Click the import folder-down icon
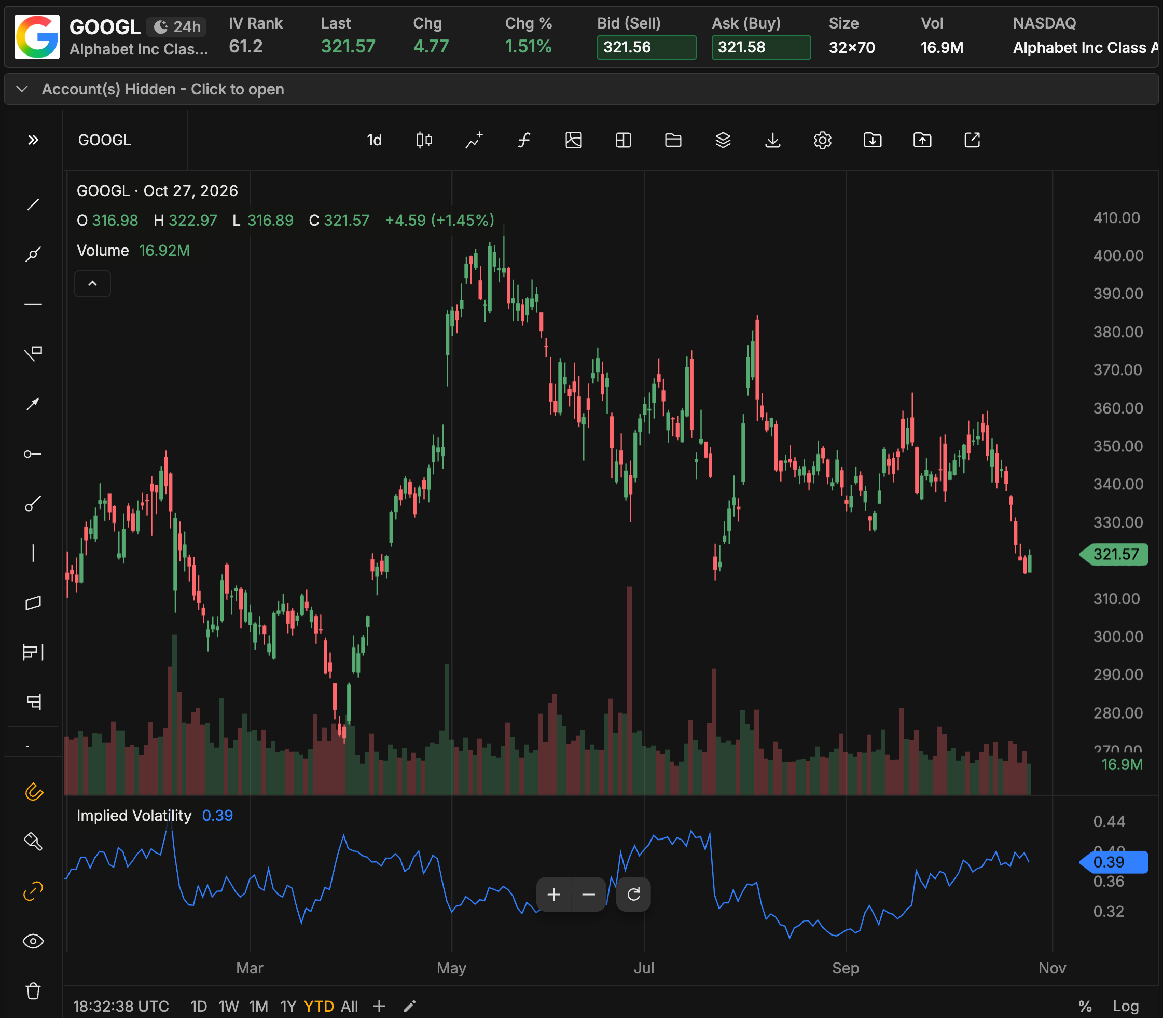Image resolution: width=1163 pixels, height=1018 pixels. click(x=873, y=140)
